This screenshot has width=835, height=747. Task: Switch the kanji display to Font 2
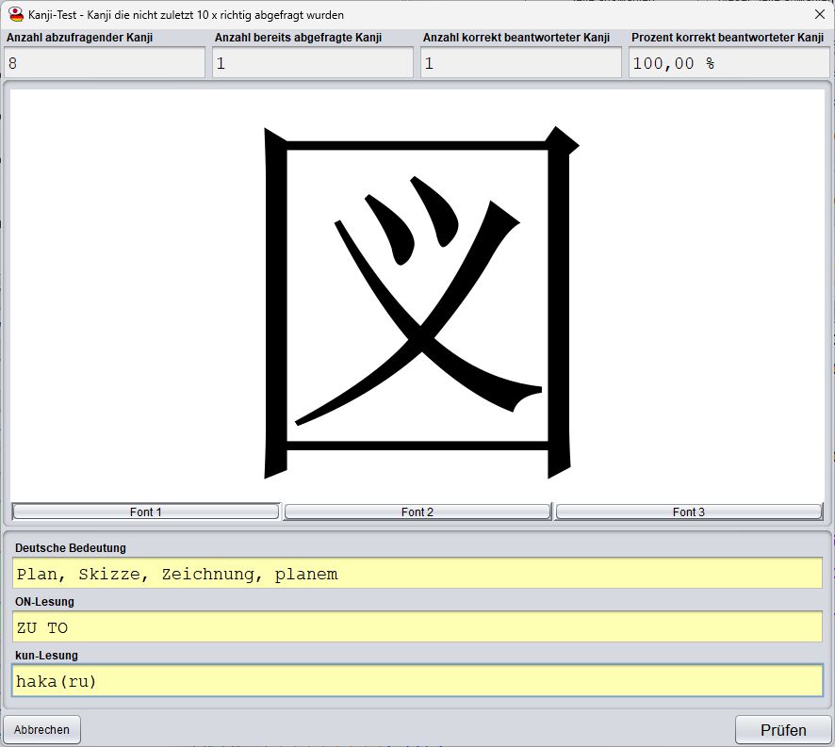[x=417, y=512]
